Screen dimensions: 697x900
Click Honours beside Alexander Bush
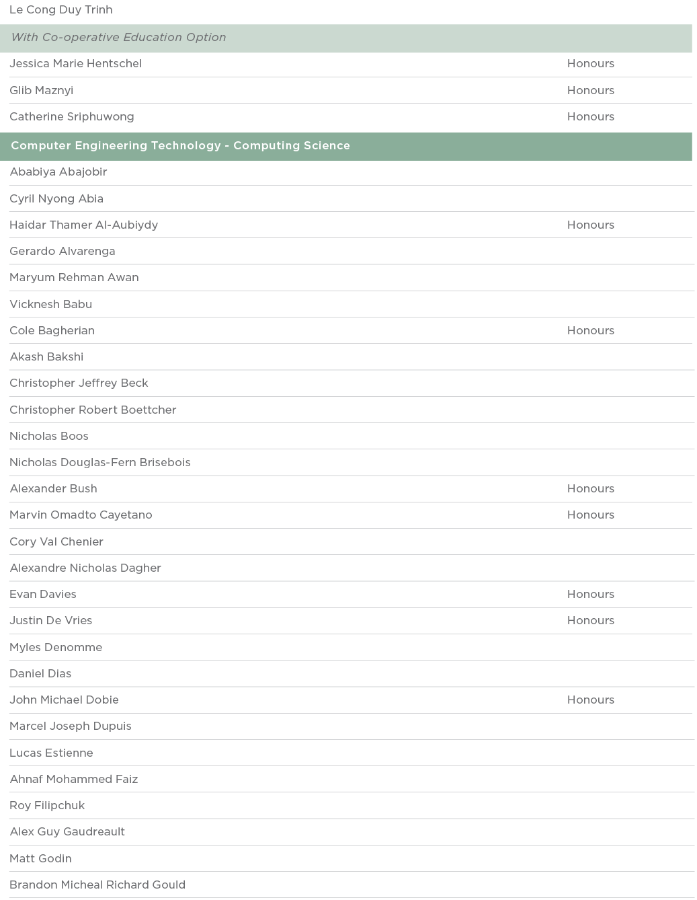click(x=590, y=489)
